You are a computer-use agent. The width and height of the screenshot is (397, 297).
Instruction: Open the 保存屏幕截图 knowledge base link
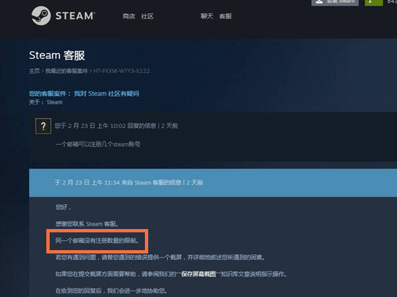tap(198, 274)
